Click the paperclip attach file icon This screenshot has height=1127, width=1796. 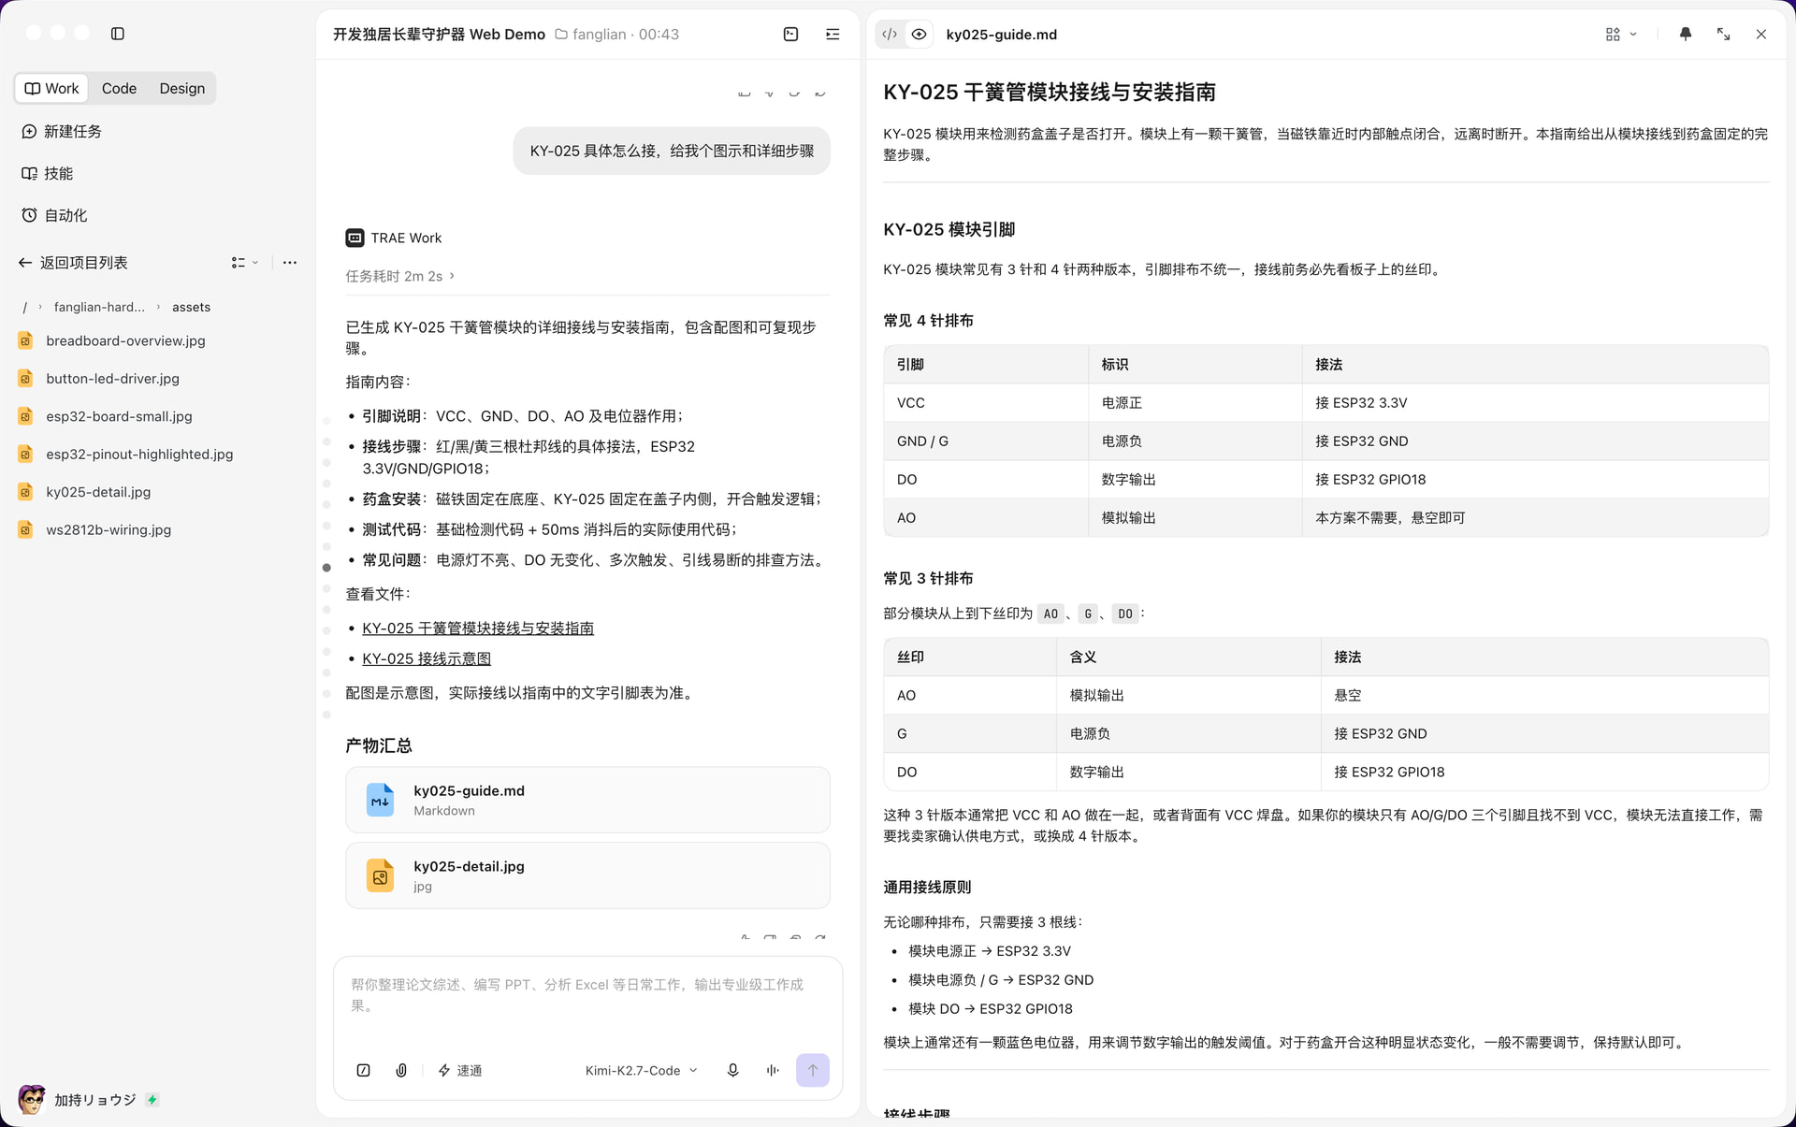click(401, 1071)
